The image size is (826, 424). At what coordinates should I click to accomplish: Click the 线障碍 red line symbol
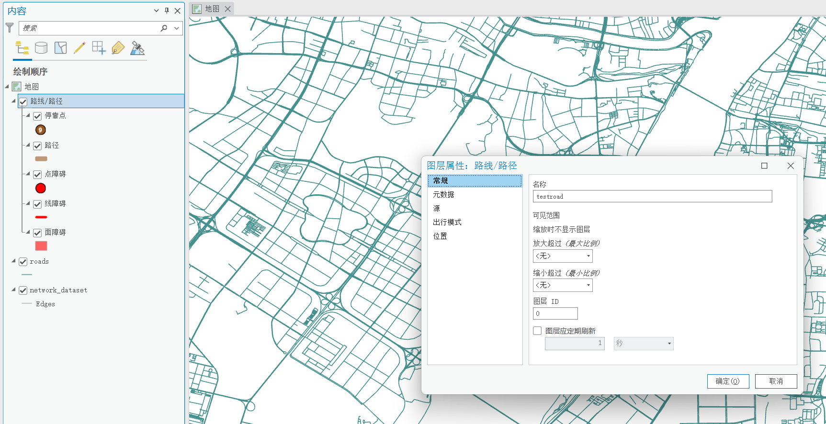41,217
